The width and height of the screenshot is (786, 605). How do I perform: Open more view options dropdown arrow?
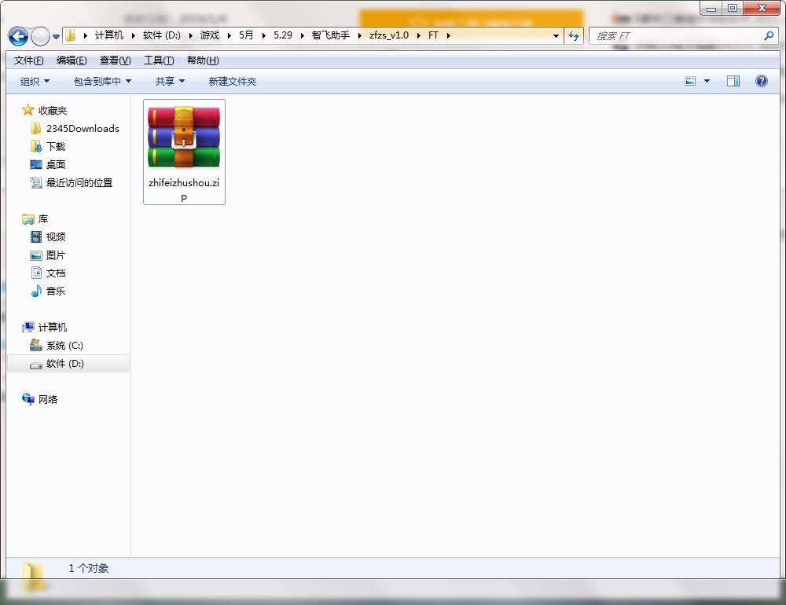click(707, 81)
